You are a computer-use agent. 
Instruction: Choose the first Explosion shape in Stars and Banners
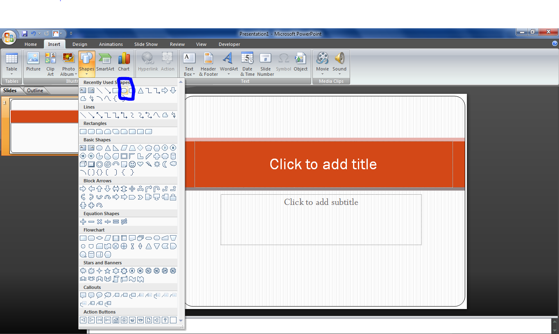click(x=83, y=271)
